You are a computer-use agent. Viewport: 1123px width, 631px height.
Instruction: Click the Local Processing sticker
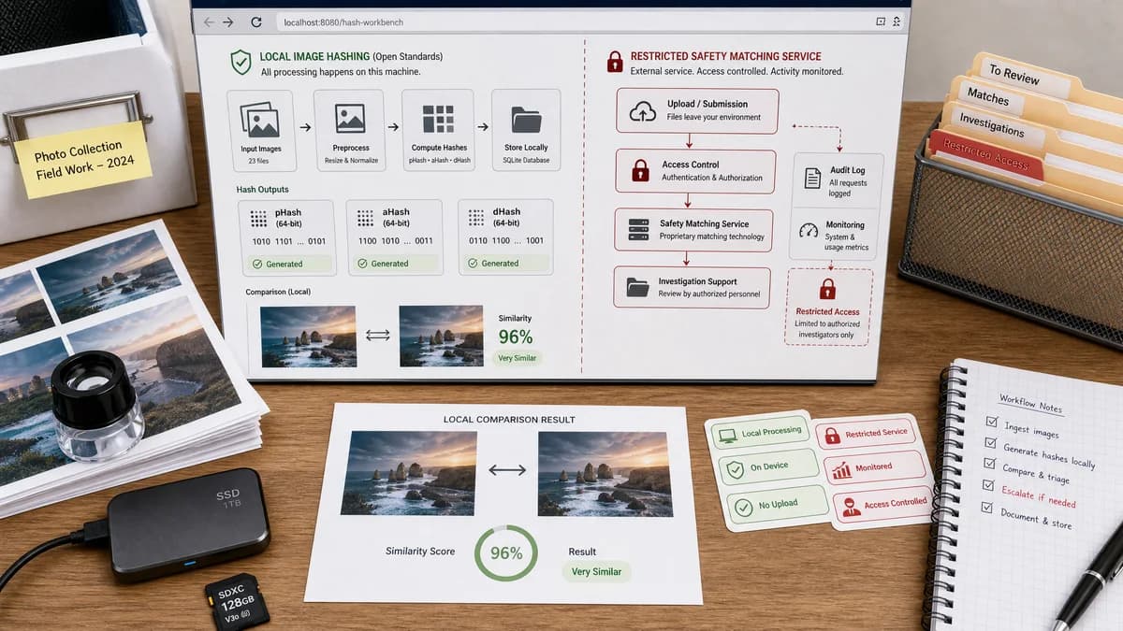[x=759, y=434]
